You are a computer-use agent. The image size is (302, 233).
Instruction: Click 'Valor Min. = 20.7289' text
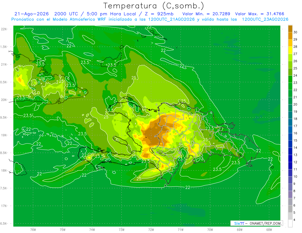point(206,14)
